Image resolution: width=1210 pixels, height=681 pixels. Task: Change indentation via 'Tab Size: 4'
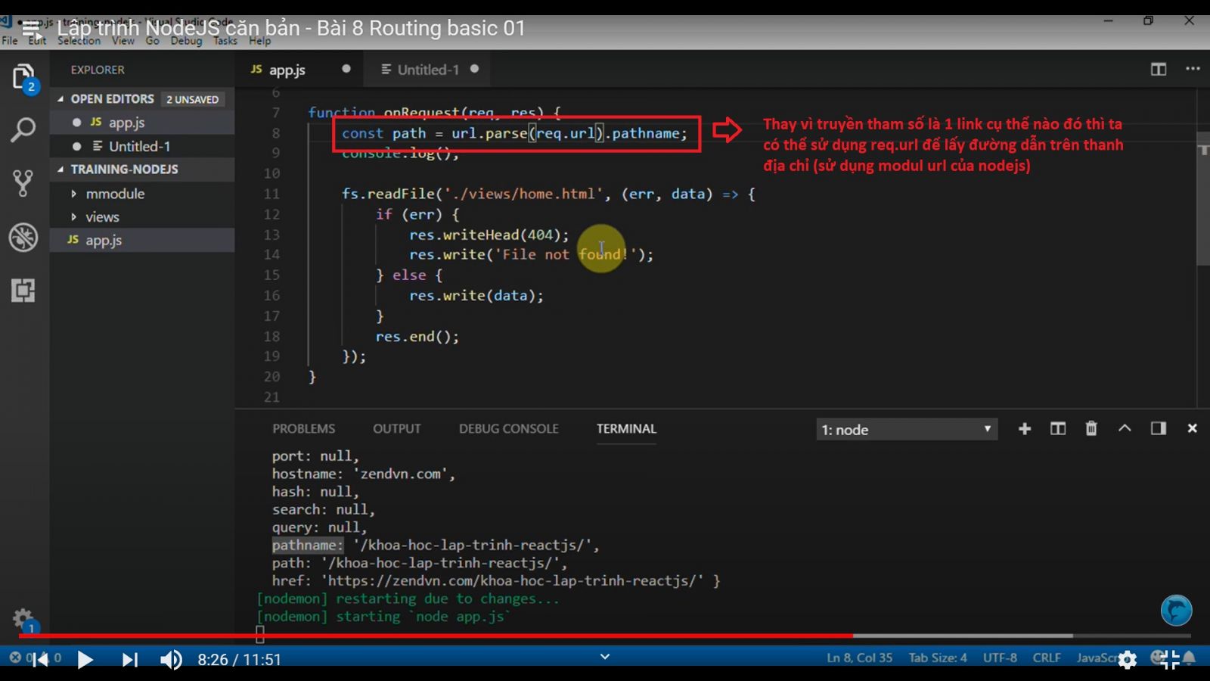pos(938,658)
